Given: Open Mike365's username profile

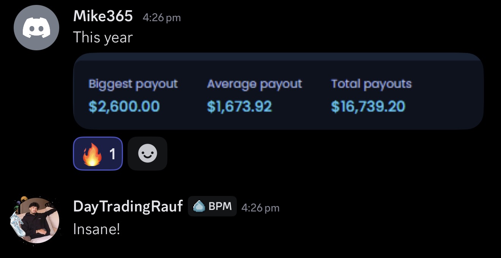Looking at the screenshot, I should click(x=103, y=16).
